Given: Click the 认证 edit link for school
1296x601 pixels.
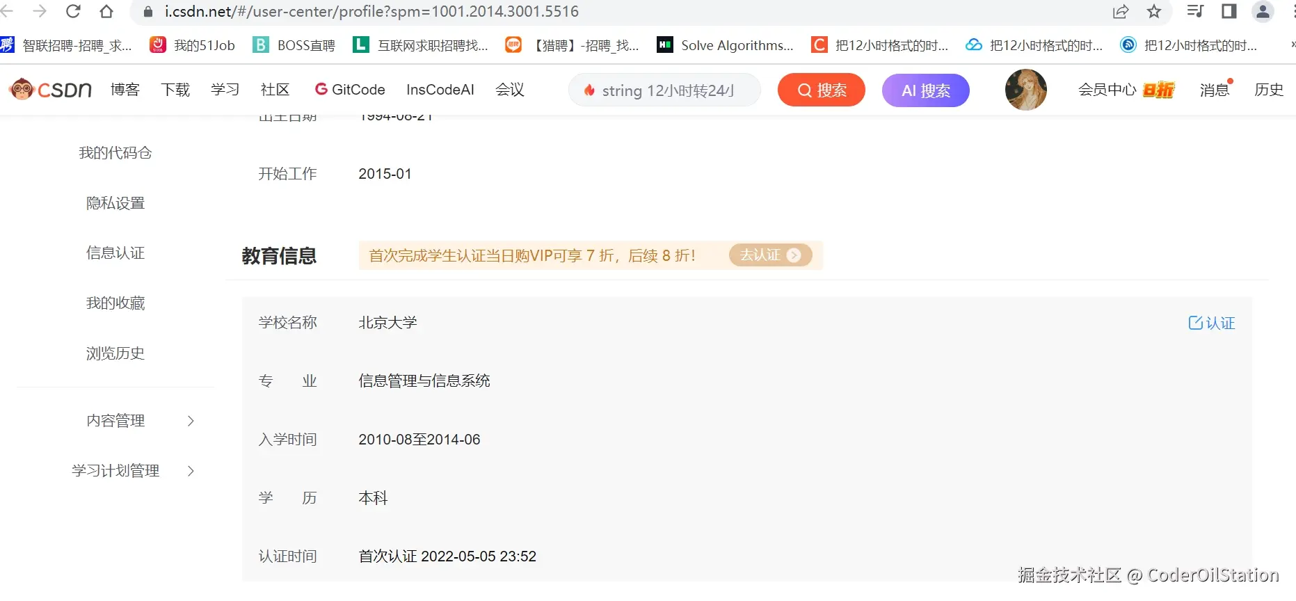Looking at the screenshot, I should click(1211, 323).
